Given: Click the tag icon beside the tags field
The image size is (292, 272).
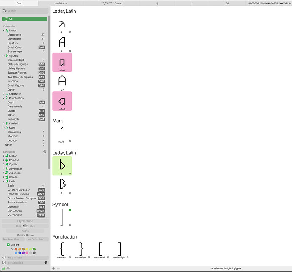Looking at the screenshot, I should (x=3, y=258).
